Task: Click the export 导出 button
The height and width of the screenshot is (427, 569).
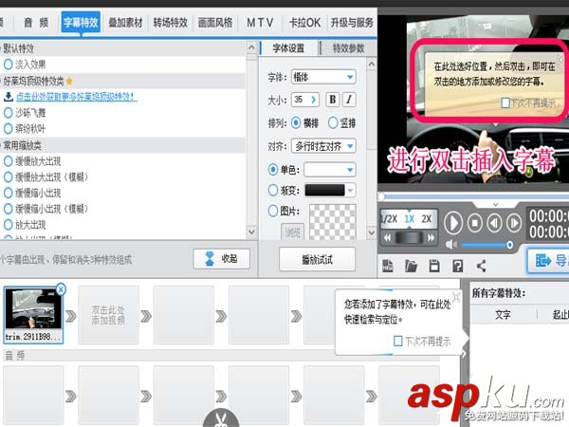Action: pyautogui.click(x=549, y=260)
